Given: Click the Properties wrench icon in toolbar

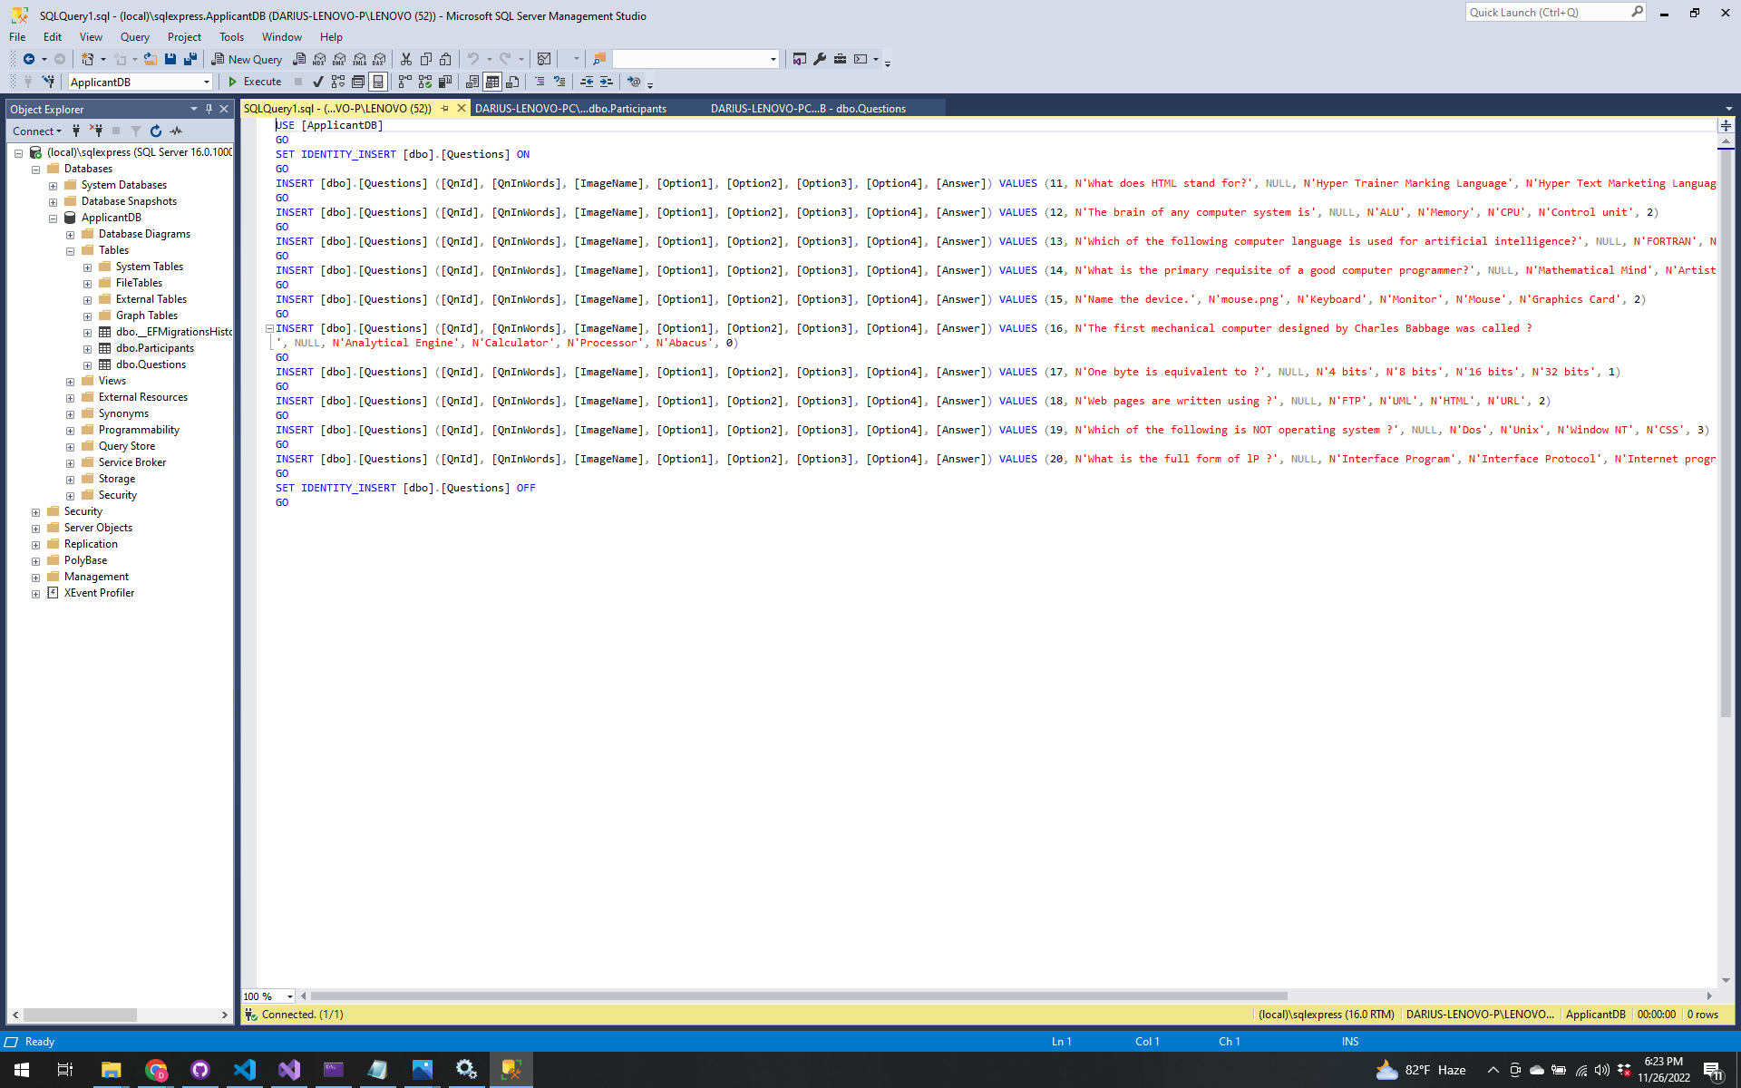Looking at the screenshot, I should 820,59.
